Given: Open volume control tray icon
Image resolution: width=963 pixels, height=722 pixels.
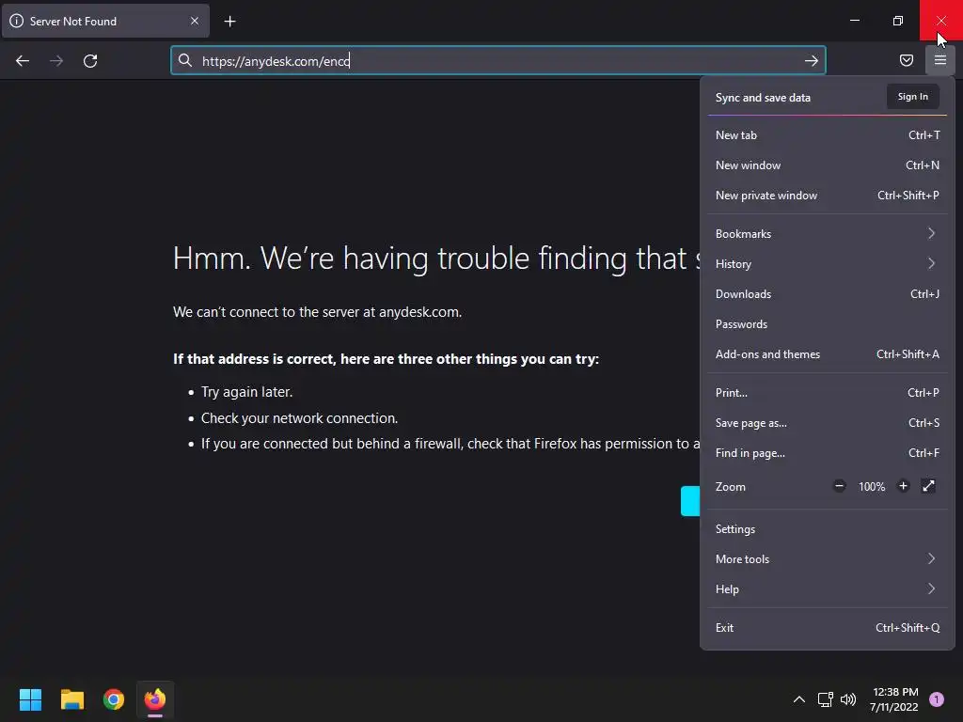Looking at the screenshot, I should (x=848, y=699).
